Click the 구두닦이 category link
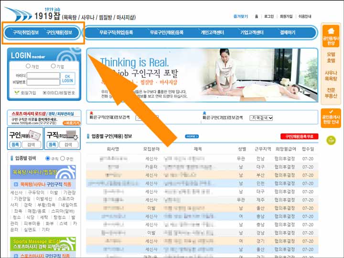Viewport: 344px width, 258px height. click(x=36, y=193)
